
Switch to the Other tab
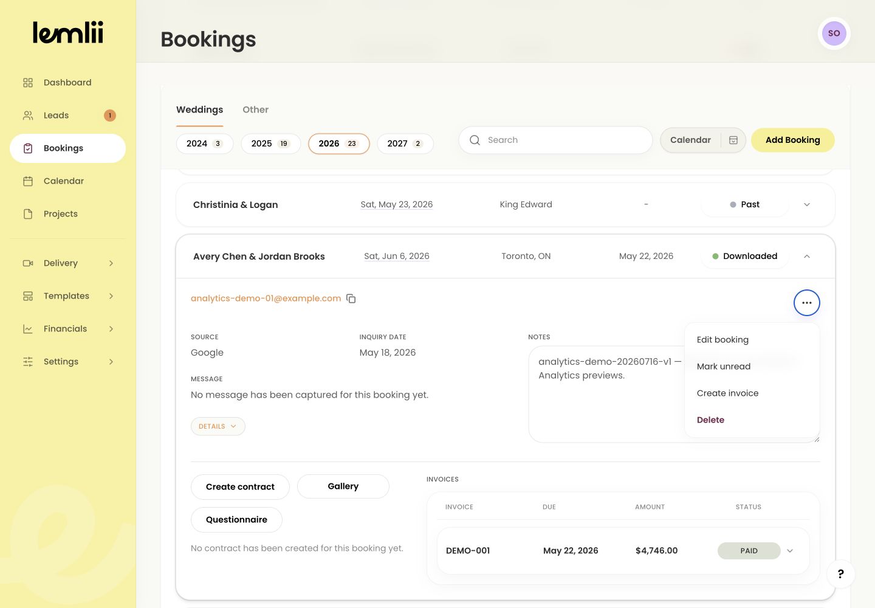click(x=256, y=109)
